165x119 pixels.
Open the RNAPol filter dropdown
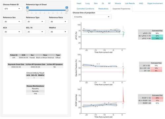[58, 32]
